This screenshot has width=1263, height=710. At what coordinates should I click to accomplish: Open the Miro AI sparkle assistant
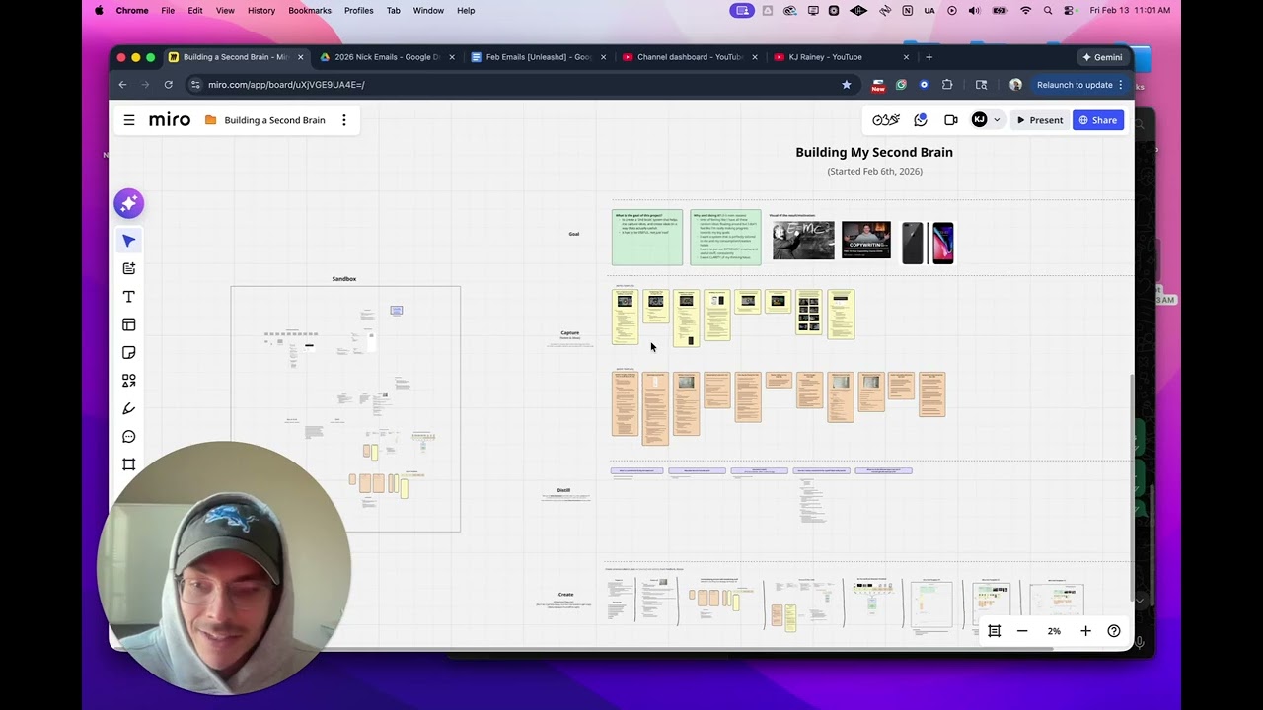point(128,204)
